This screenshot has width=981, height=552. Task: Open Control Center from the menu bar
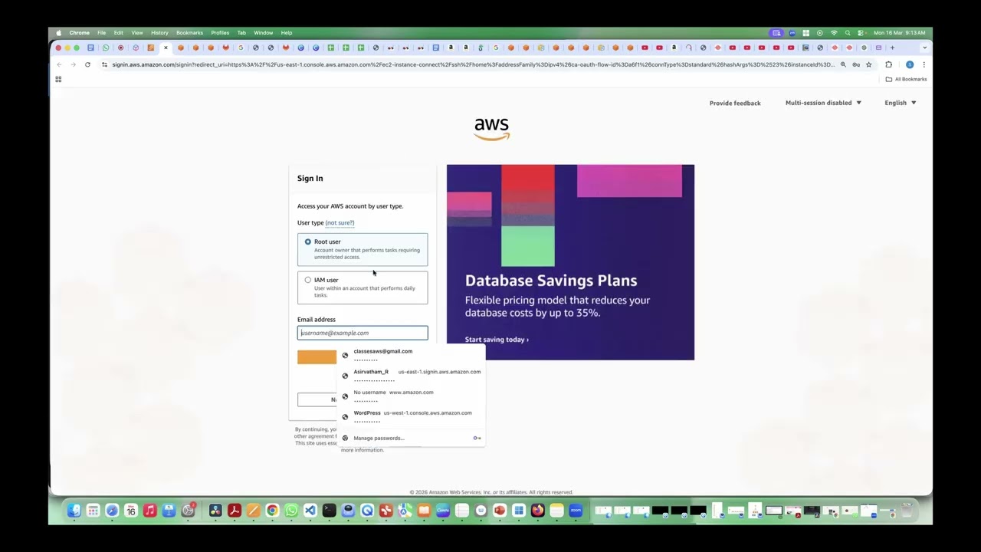tap(861, 33)
